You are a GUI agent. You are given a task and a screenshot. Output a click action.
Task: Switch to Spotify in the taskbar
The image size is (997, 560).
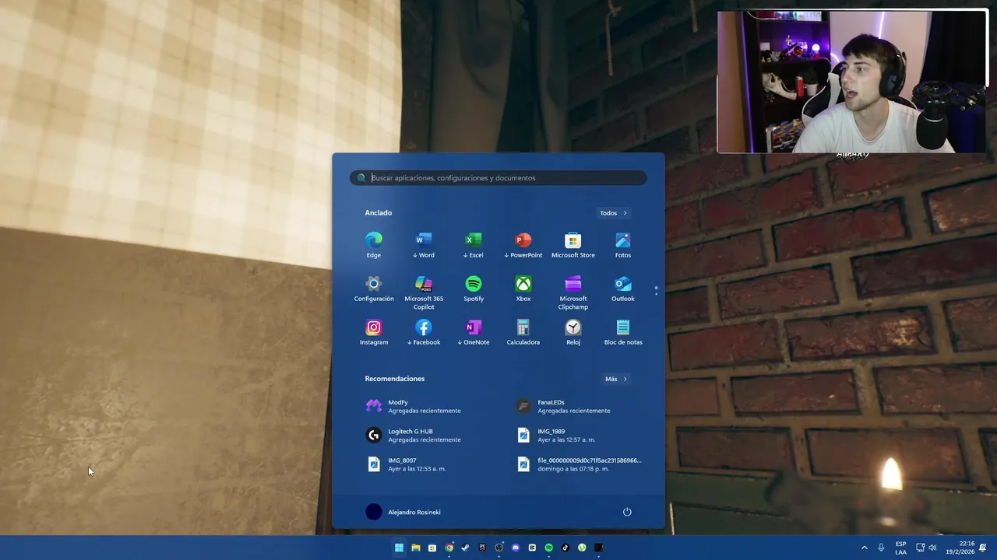[549, 548]
